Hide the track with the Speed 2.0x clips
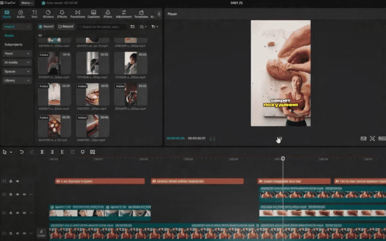This screenshot has height=241, width=386. click(x=17, y=213)
